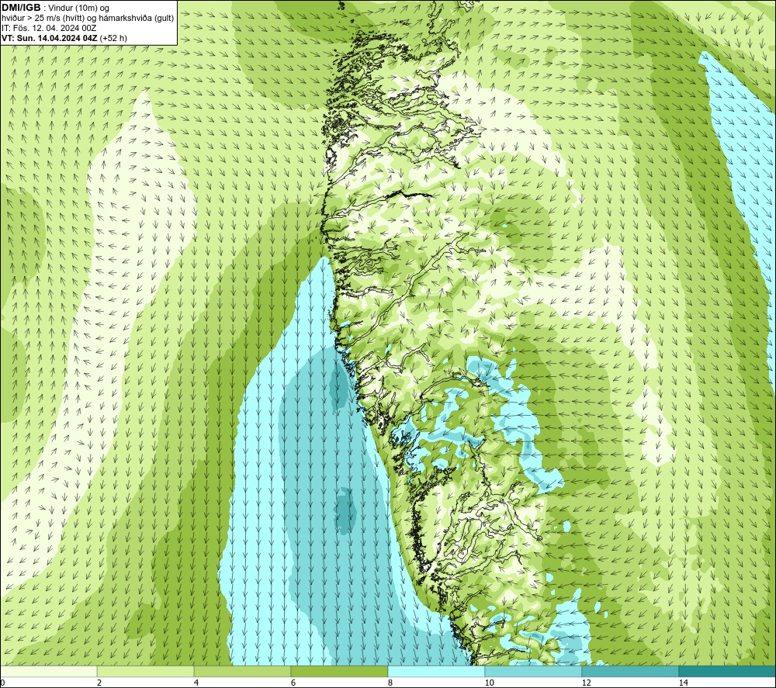Screen dimensions: 776x688
Task: Click the 4–6 m/s green legend swatch
Action: [x=242, y=672]
